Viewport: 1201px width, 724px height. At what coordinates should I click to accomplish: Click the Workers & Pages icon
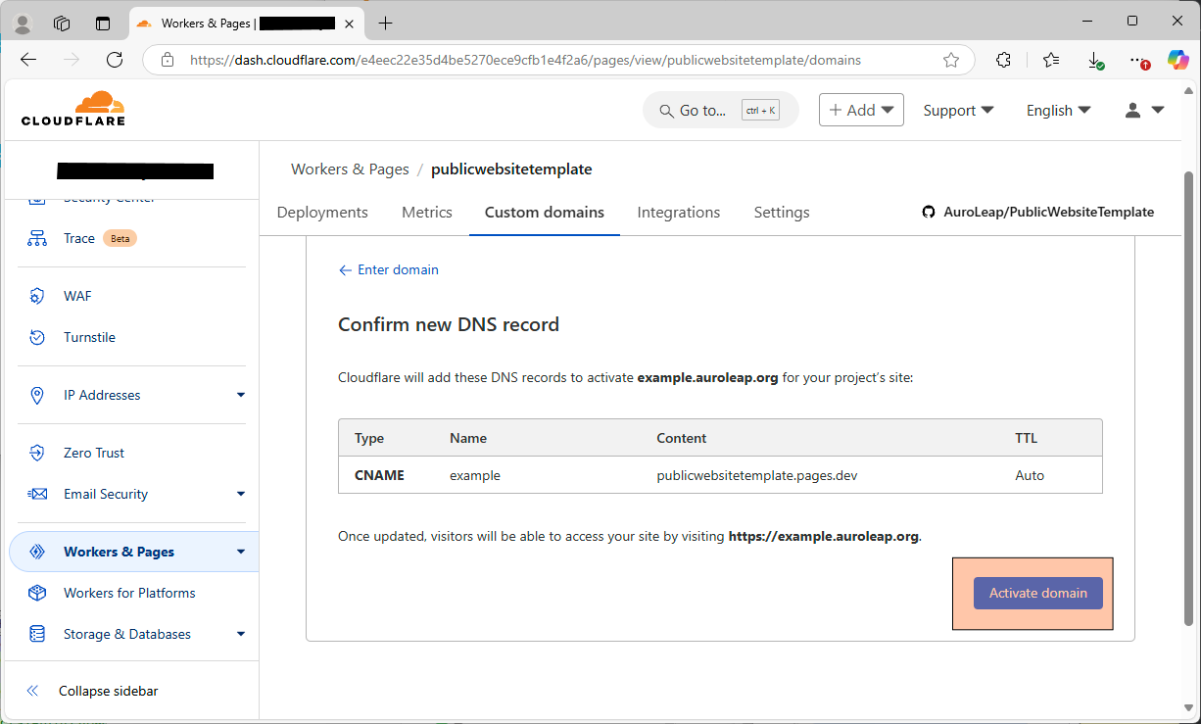point(37,552)
